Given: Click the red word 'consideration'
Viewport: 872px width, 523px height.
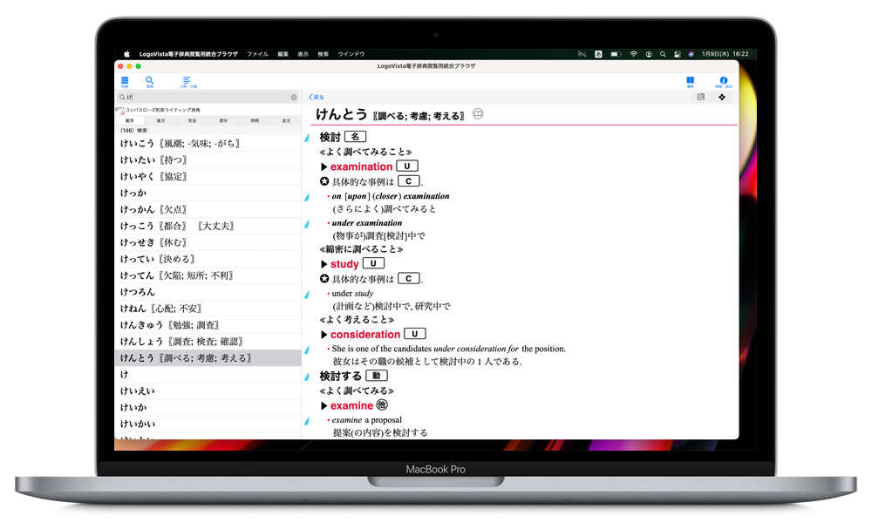Looking at the screenshot, I should [365, 335].
